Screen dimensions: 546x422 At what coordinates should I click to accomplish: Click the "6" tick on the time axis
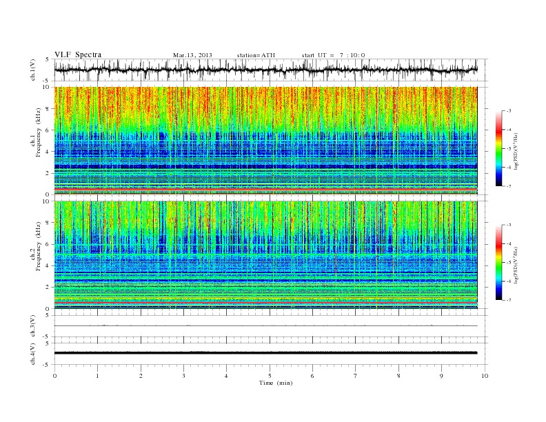tap(312, 376)
